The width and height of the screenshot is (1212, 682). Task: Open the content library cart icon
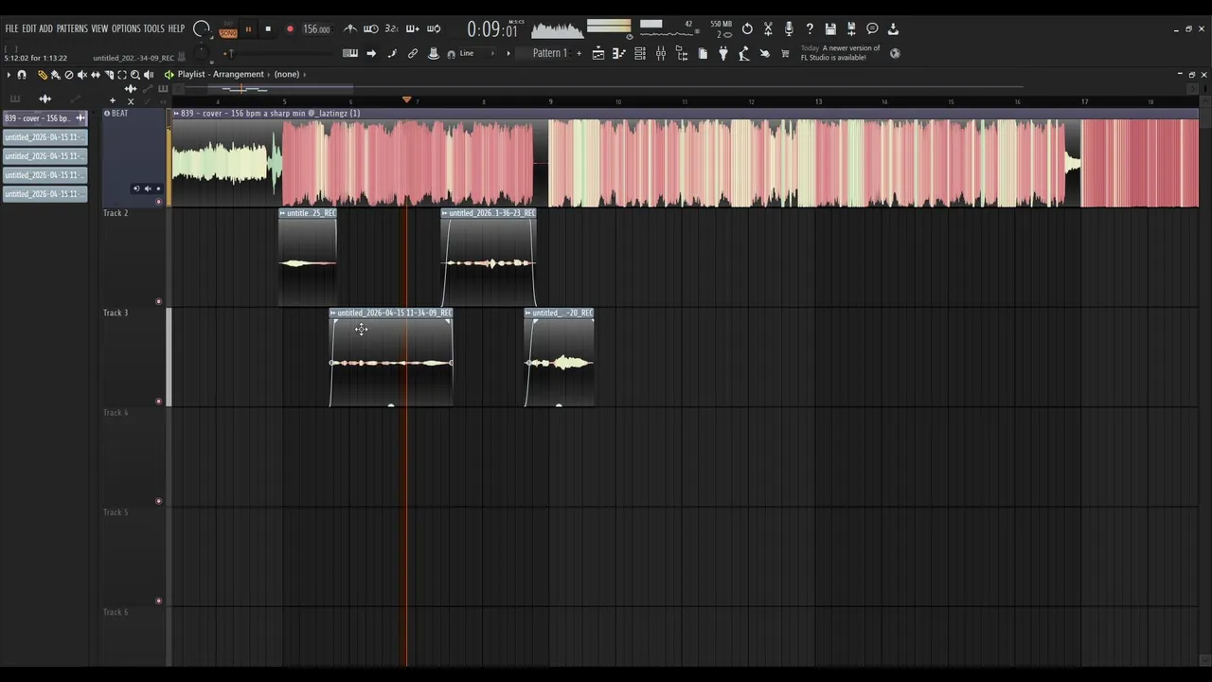click(785, 54)
